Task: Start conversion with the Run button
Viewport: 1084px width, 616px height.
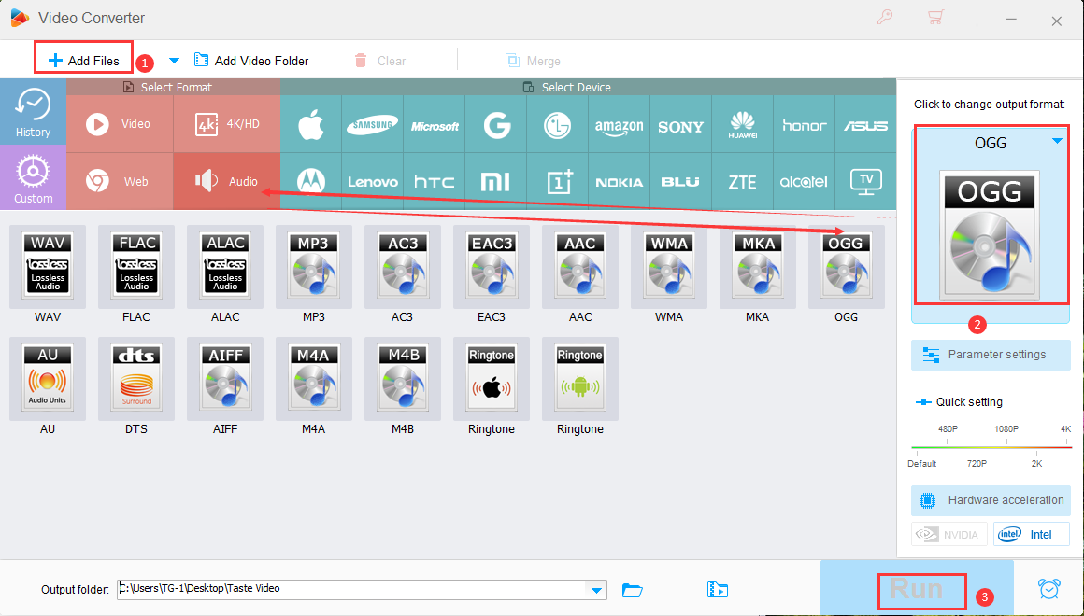Action: point(917,589)
